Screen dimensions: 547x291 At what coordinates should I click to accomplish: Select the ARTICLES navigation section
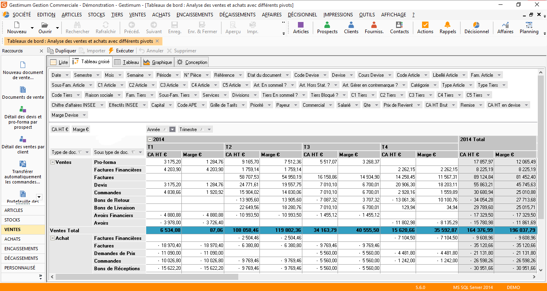23,210
